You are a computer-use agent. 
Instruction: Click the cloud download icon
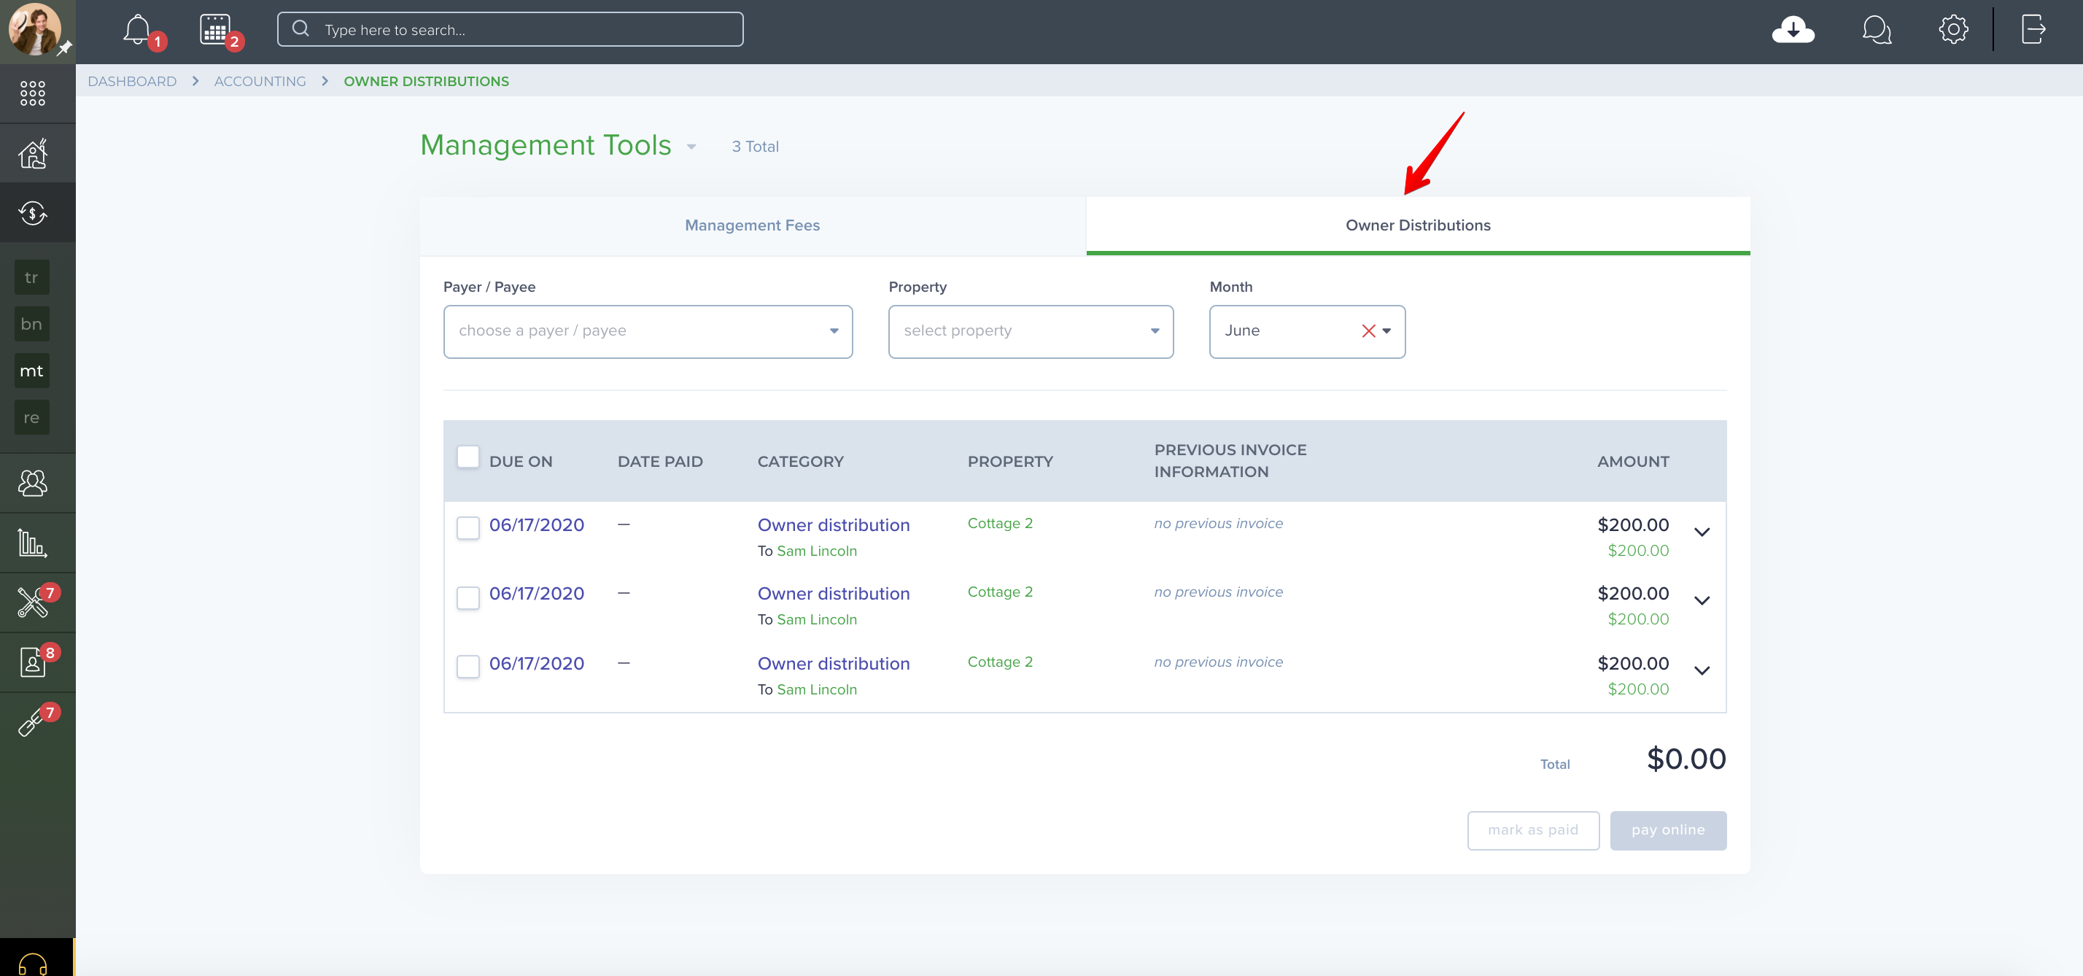click(x=1793, y=30)
